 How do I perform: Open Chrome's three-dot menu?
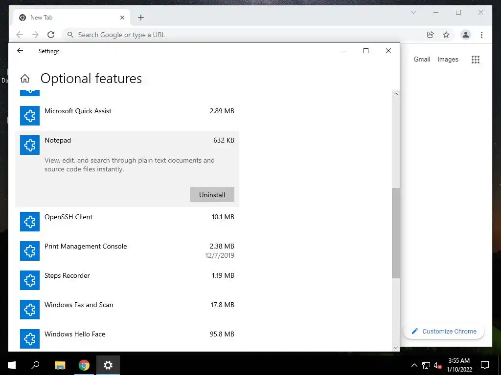pos(481,35)
